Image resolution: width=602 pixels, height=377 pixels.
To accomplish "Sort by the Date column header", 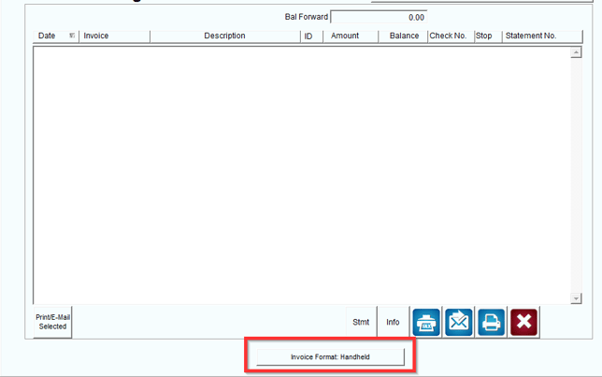I will 56,36.
